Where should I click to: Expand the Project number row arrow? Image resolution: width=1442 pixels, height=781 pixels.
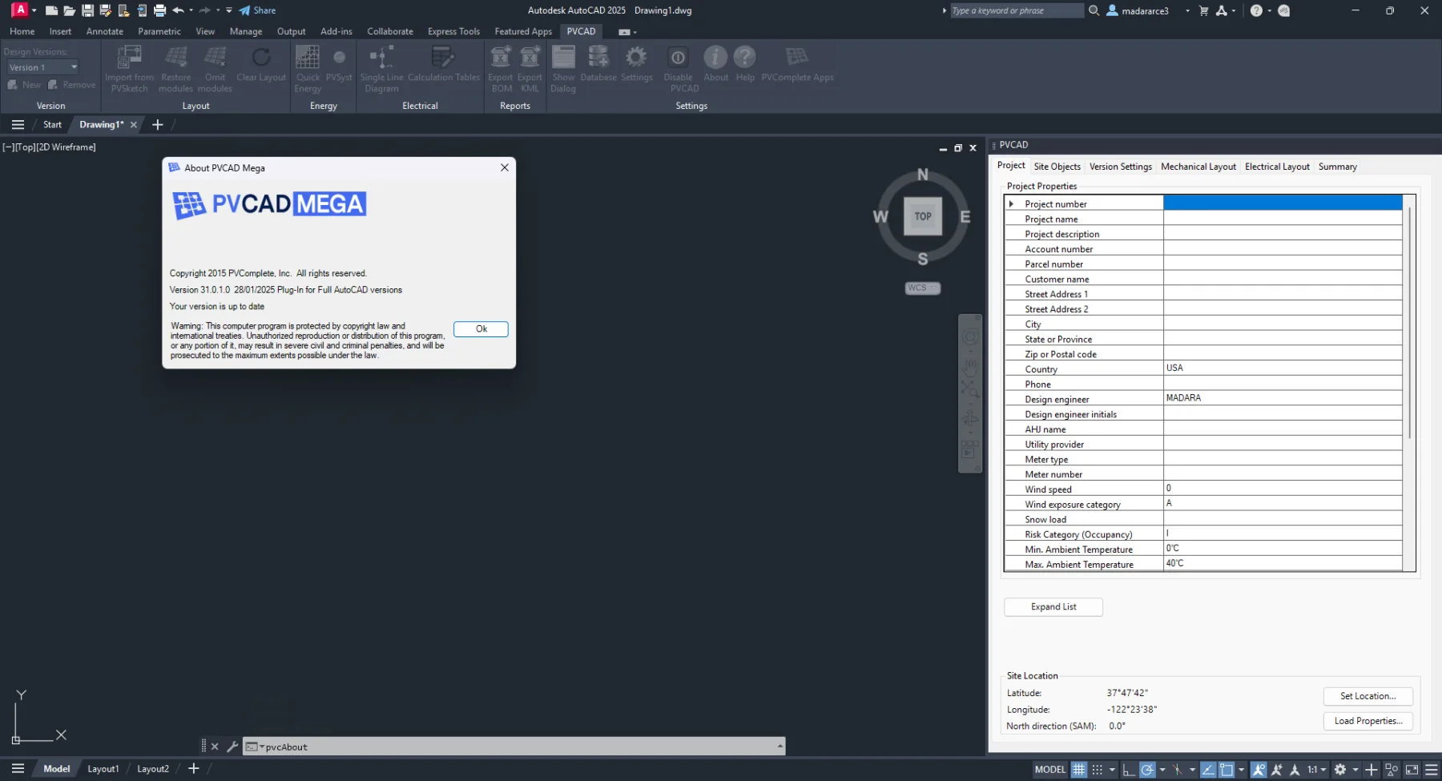coord(1011,203)
